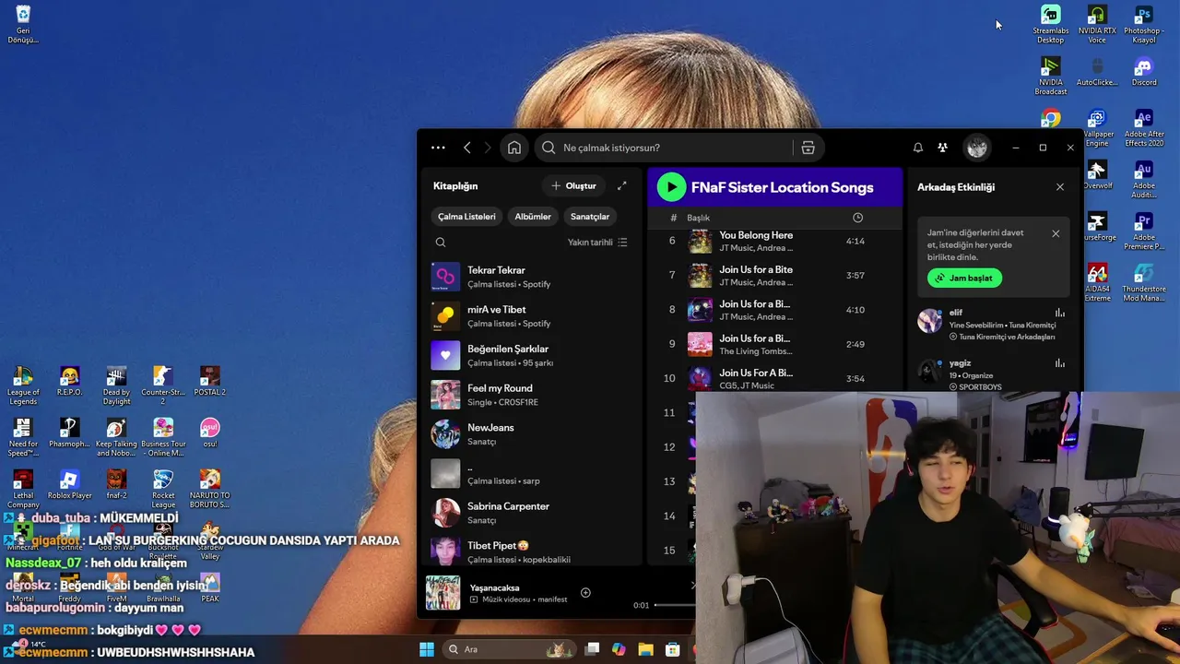Select the Çalma Listeleri filter
1180x664 pixels.
pyautogui.click(x=466, y=217)
